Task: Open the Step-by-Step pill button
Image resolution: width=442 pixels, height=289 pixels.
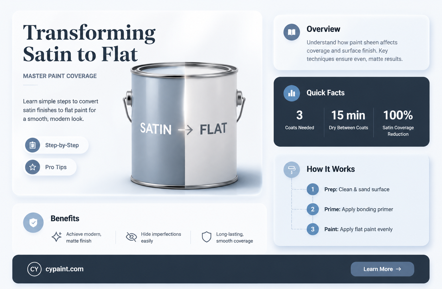Action: point(56,145)
